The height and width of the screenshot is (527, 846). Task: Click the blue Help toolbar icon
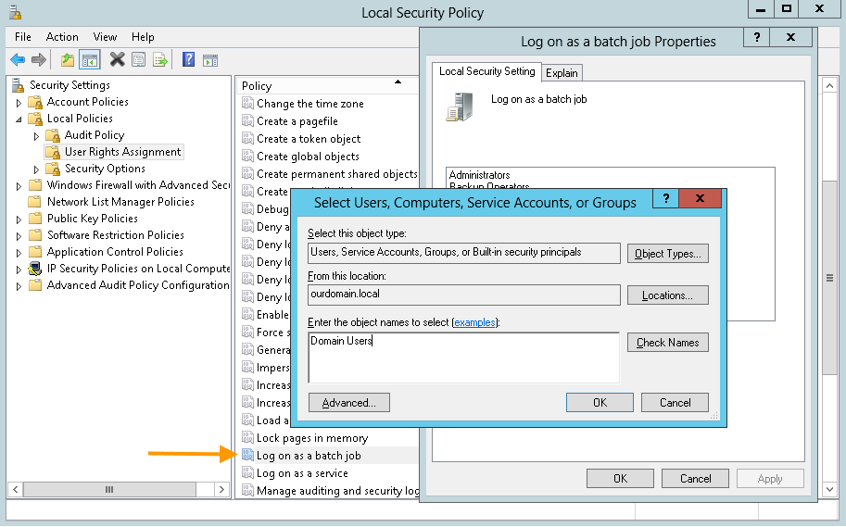coord(188,59)
